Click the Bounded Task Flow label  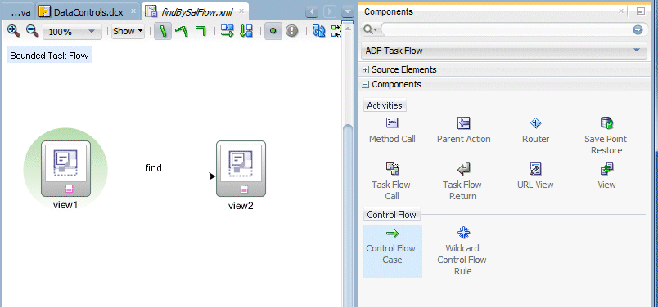point(49,56)
